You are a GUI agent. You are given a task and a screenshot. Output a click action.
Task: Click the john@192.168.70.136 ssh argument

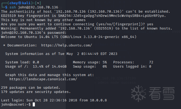[x=38, y=7]
